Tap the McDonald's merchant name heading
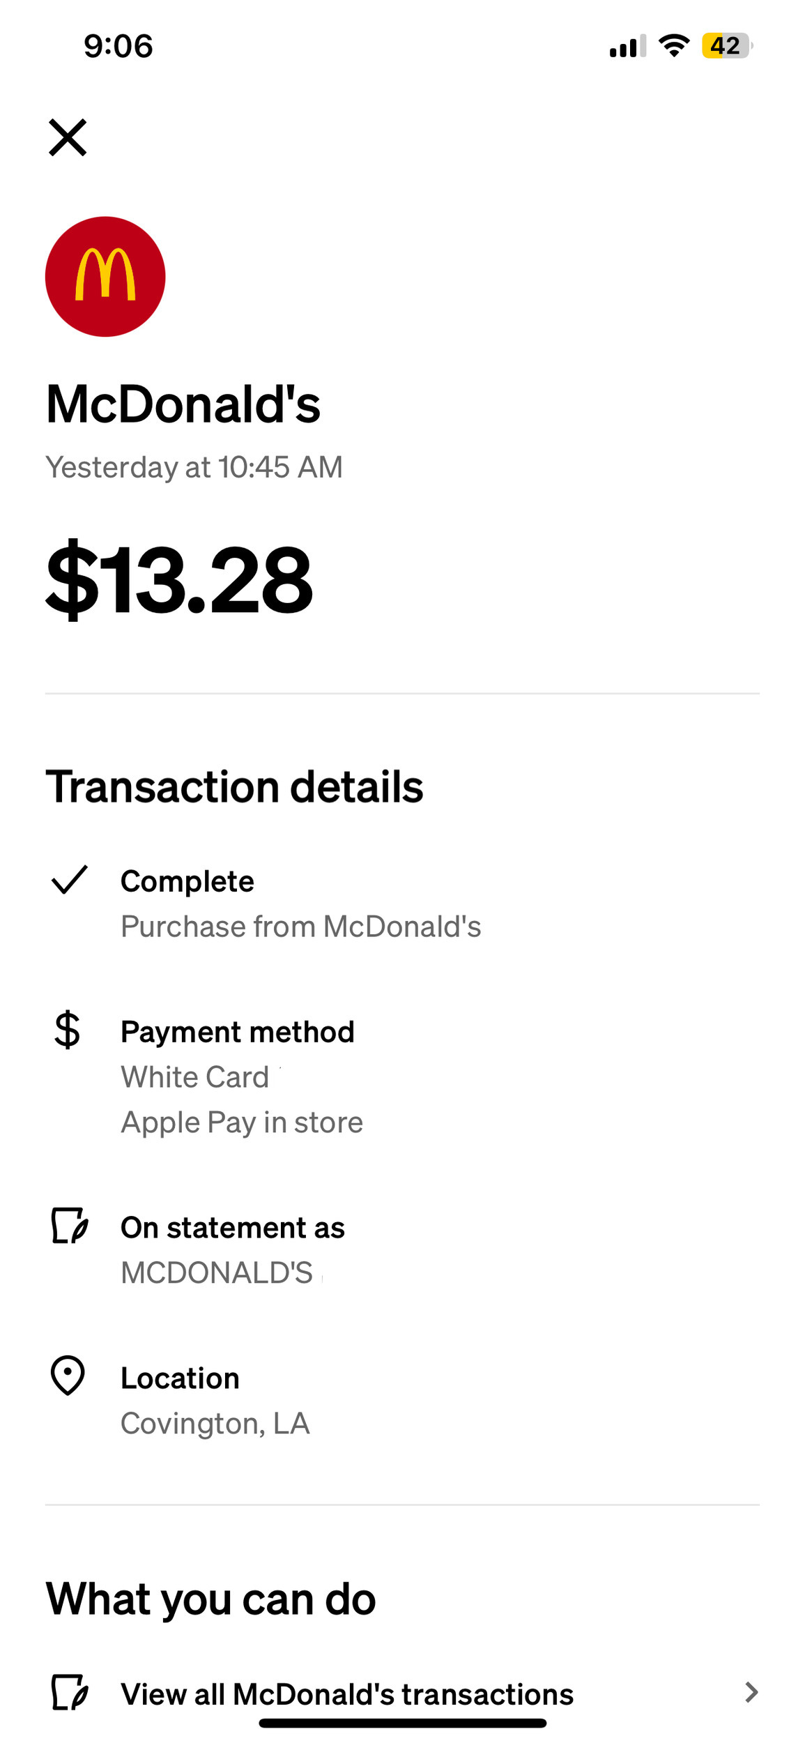Viewport: 805px width, 1743px height. (183, 404)
